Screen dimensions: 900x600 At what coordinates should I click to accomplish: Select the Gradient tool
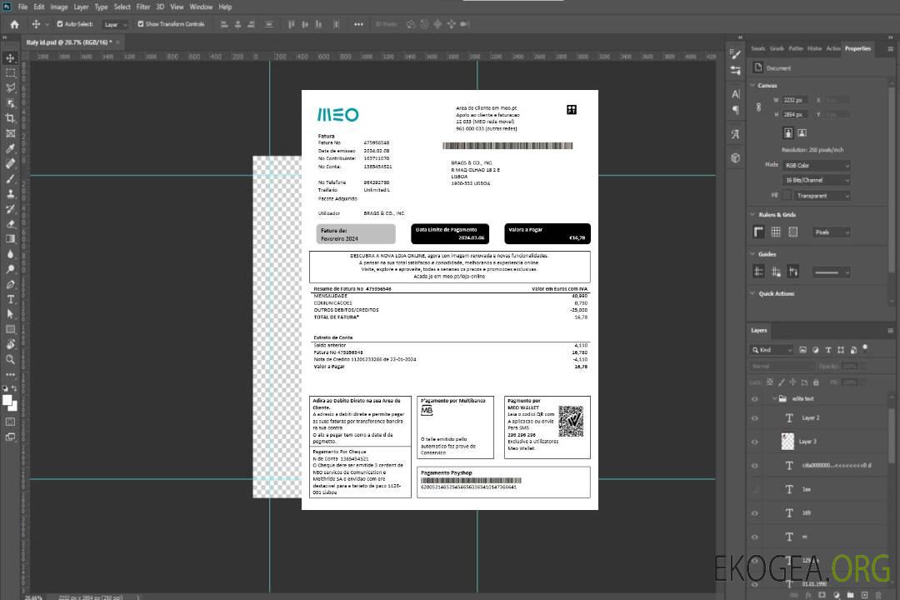(10, 239)
